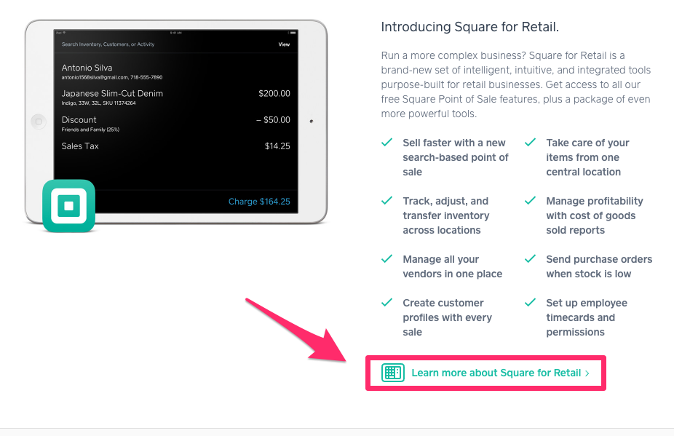
Task: Click the checkmark beside Track, adjust, and transfer
Action: click(x=387, y=200)
